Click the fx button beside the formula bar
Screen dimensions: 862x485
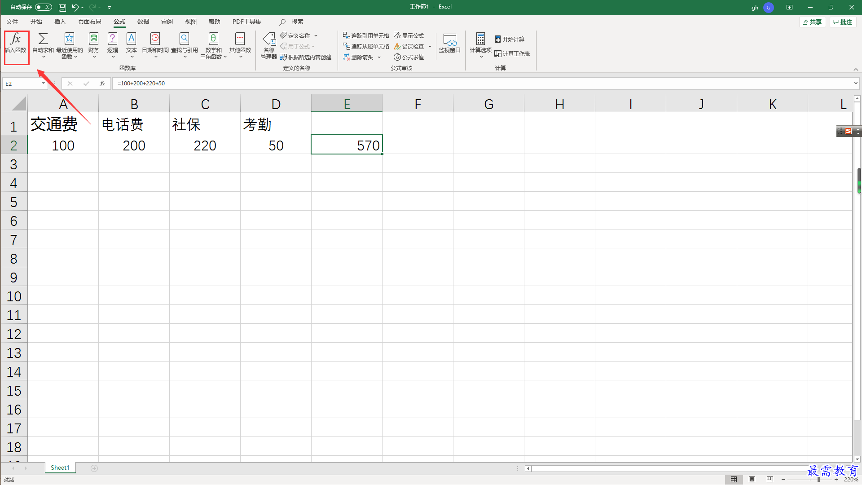point(102,84)
